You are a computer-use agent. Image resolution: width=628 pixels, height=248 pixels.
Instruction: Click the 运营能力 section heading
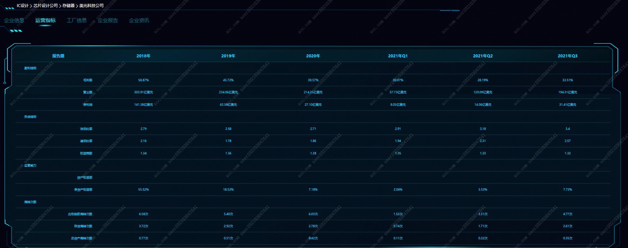30,165
